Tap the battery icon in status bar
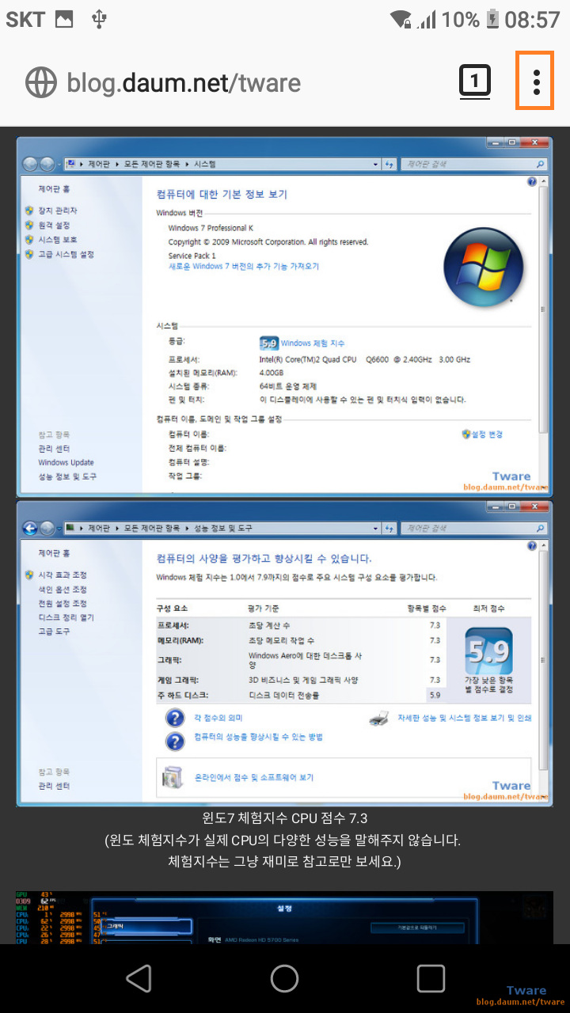The height and width of the screenshot is (1013, 570). (x=492, y=19)
